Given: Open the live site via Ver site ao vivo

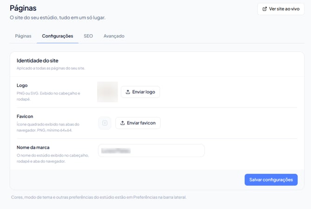Looking at the screenshot, I should 281,9.
